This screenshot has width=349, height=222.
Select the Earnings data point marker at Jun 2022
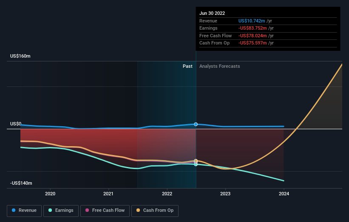point(196,164)
